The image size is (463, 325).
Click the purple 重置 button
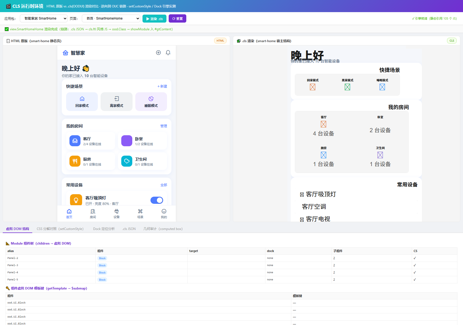pos(177,18)
